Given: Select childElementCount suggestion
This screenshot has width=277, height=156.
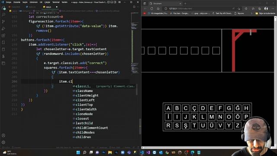Looking at the screenshot, I should [104, 128].
